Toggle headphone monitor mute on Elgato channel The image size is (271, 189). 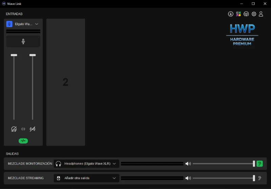pos(14,129)
